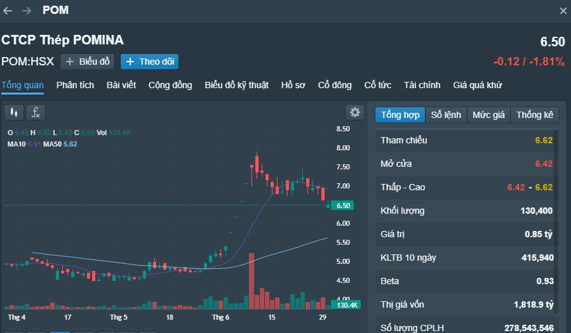
Task: Click the 130.4K volume label on chart
Action: click(x=346, y=305)
